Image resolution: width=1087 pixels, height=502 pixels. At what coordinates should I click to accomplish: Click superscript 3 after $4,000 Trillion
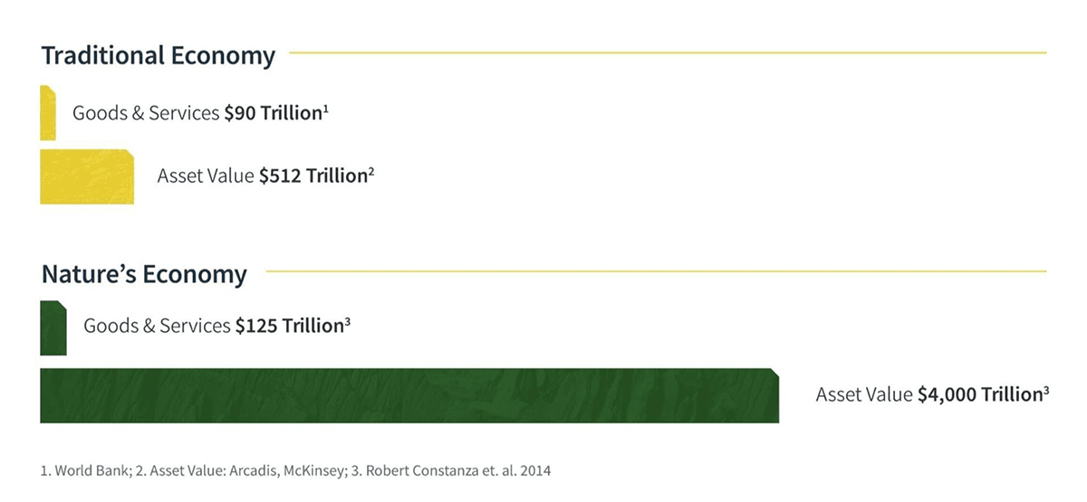(x=1046, y=390)
